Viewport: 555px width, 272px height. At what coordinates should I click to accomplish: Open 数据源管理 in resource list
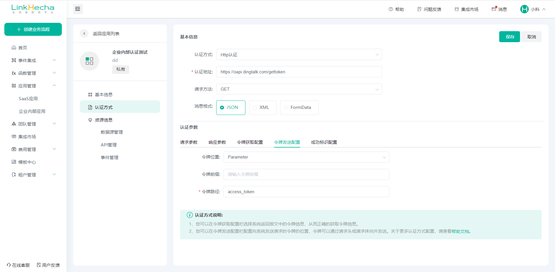(112, 132)
